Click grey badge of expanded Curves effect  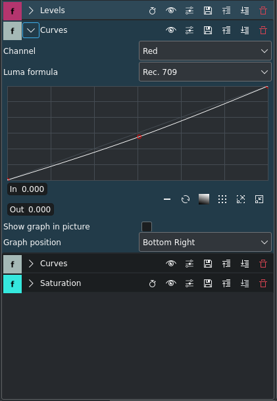tap(13, 31)
